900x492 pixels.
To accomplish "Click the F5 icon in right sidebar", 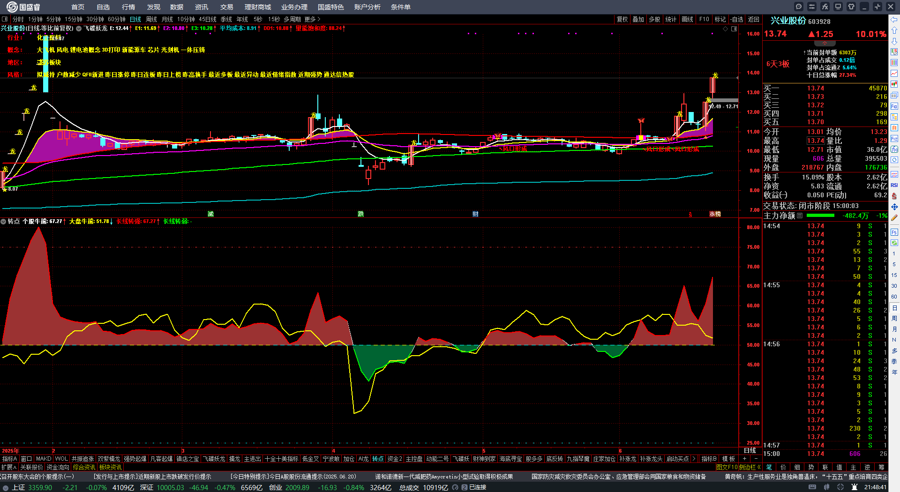I will click(894, 232).
